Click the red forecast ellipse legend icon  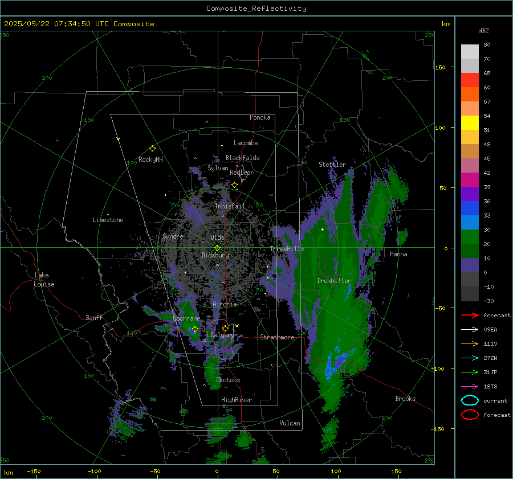470,415
